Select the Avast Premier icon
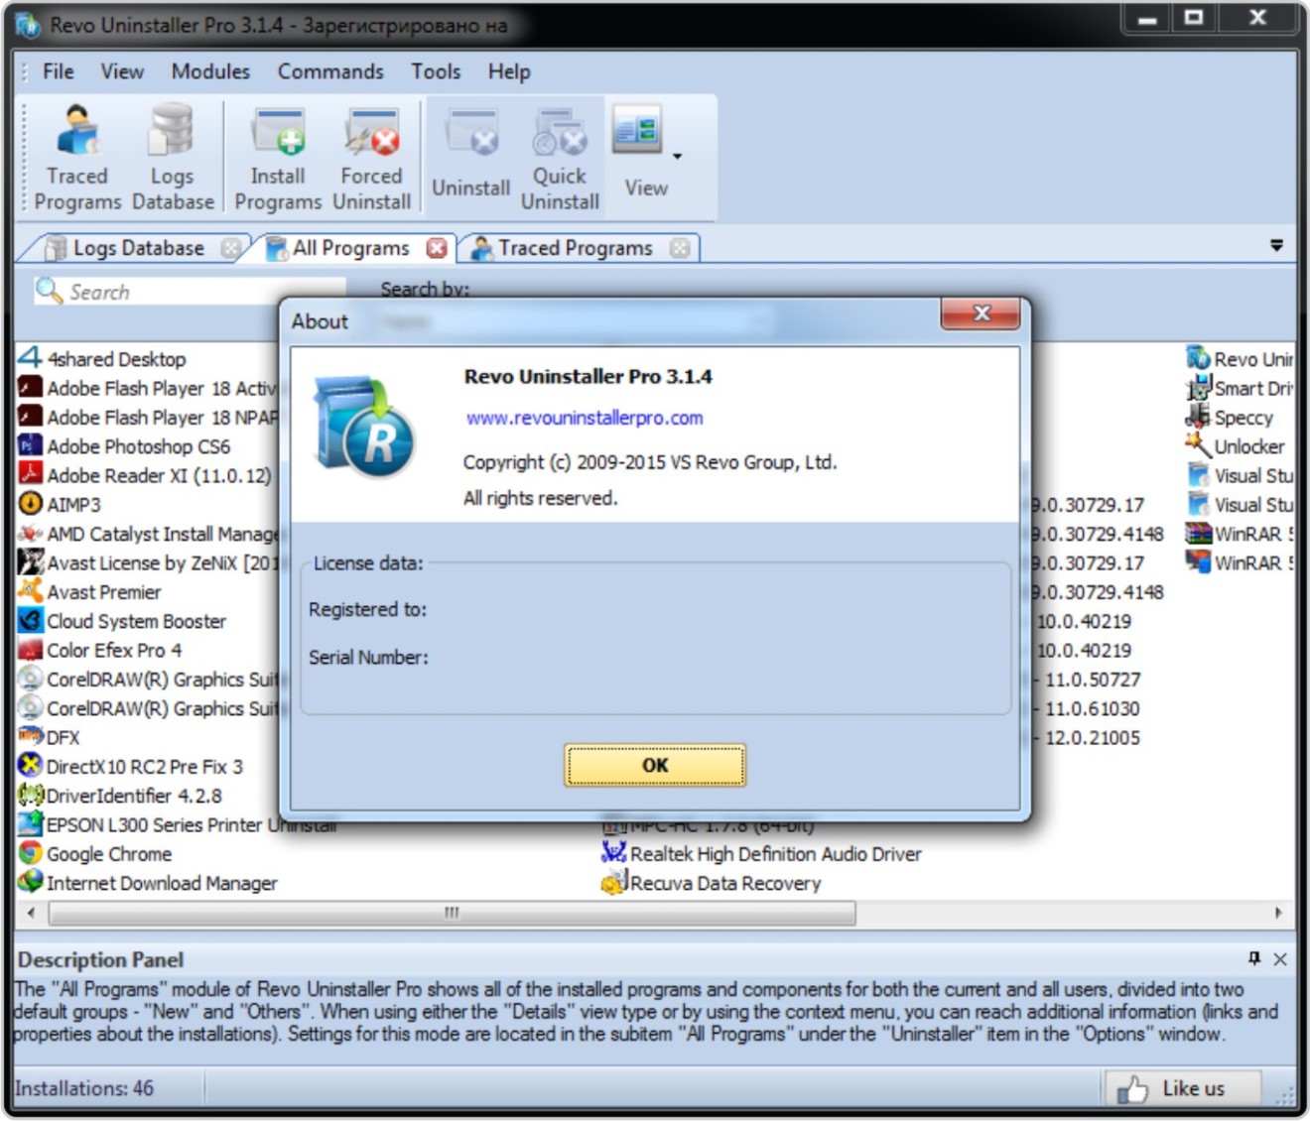Viewport: 1310px width, 1121px height. pyautogui.click(x=30, y=591)
